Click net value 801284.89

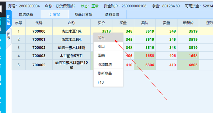tap(171, 6)
